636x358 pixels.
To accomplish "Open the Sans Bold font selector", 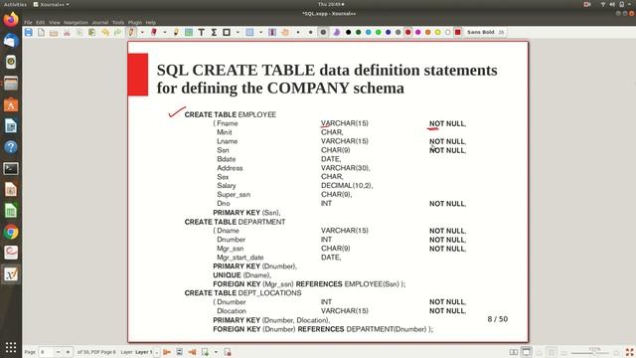I will (x=485, y=32).
